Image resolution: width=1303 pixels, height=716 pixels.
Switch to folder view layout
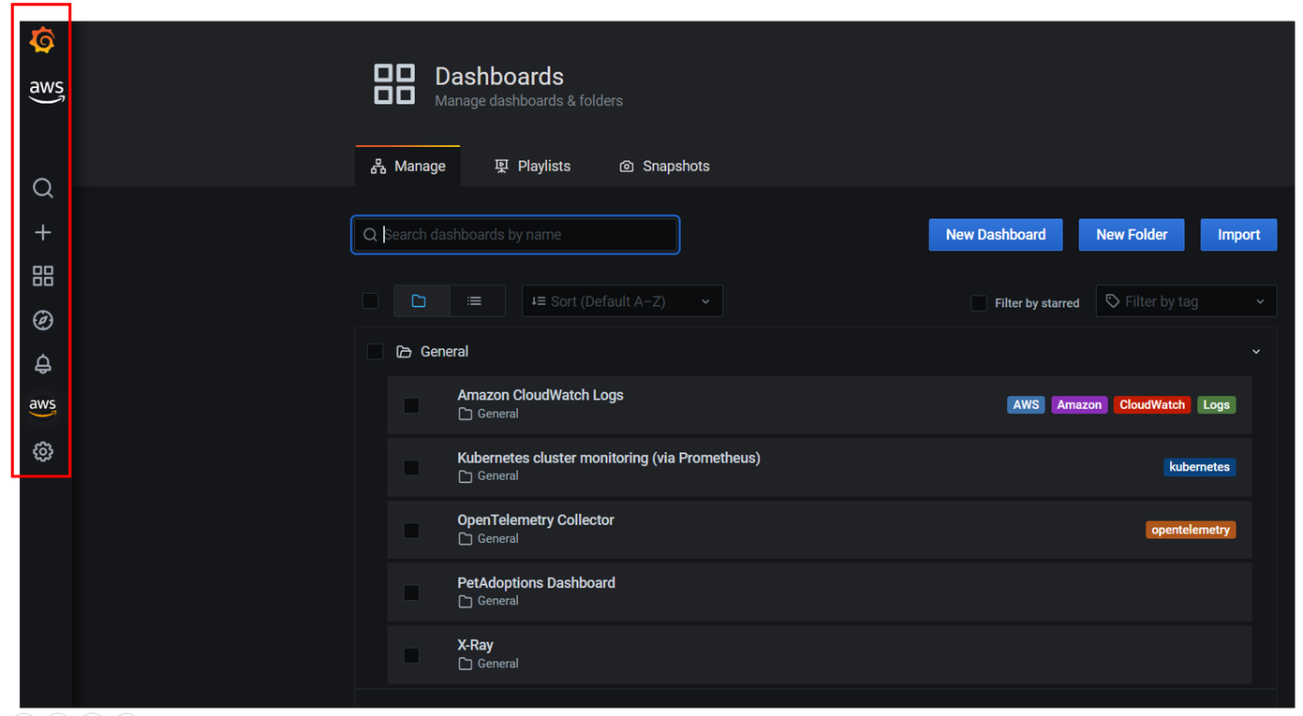419,301
